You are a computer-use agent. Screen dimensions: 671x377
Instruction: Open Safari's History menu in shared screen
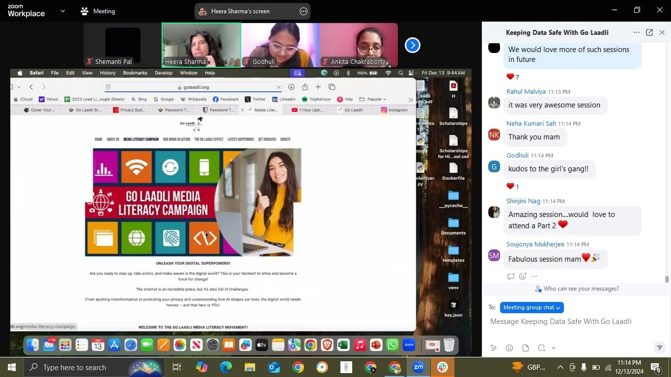pos(108,73)
